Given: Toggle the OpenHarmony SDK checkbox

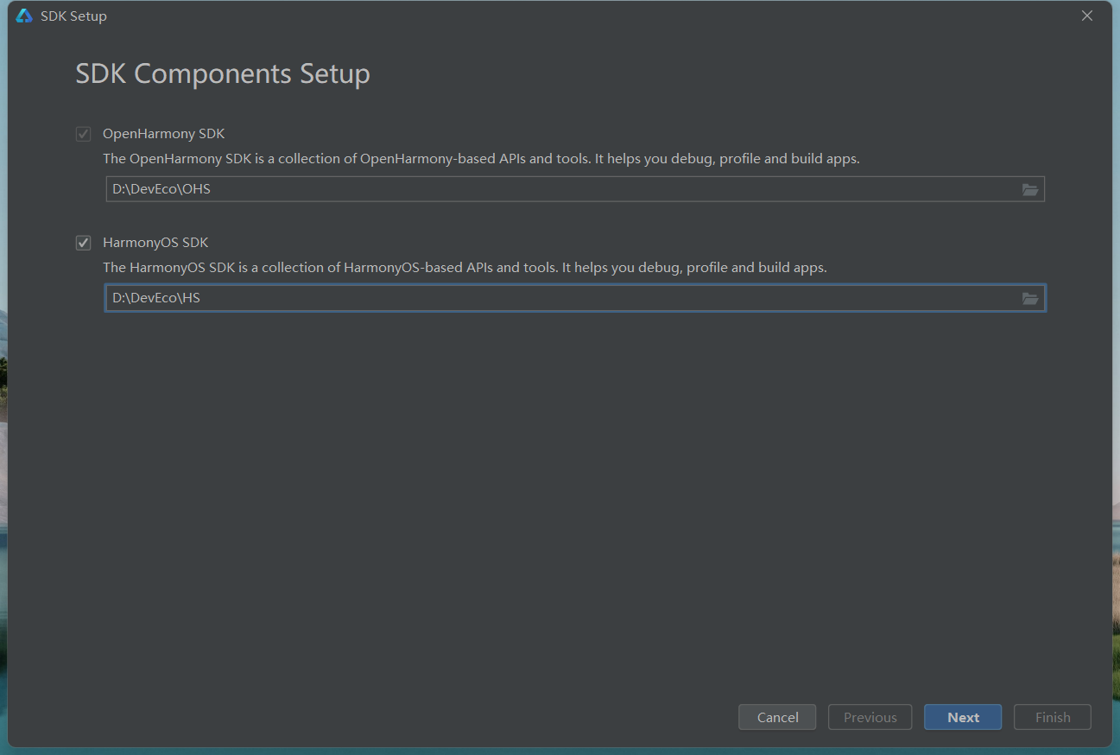Looking at the screenshot, I should (x=84, y=134).
